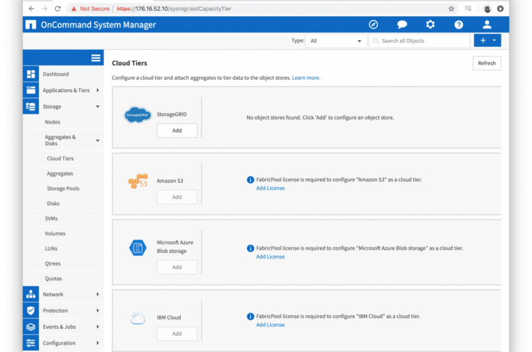Image resolution: width=532 pixels, height=352 pixels.
Task: Click the NetApp logo icon
Action: click(31, 25)
